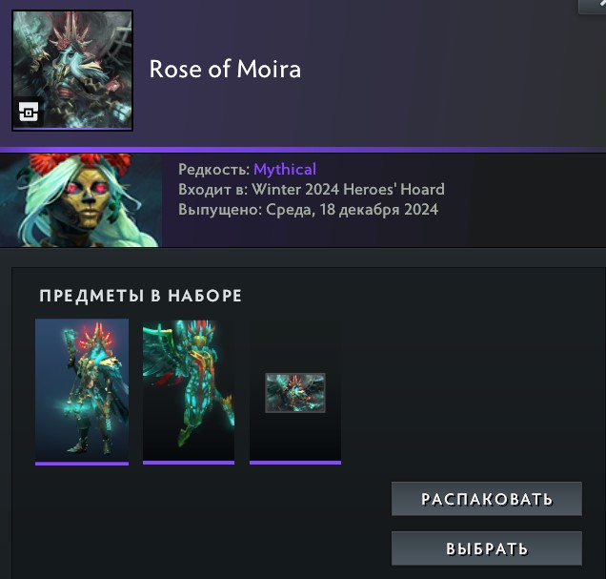Click the Выпущено label

pyautogui.click(x=220, y=210)
